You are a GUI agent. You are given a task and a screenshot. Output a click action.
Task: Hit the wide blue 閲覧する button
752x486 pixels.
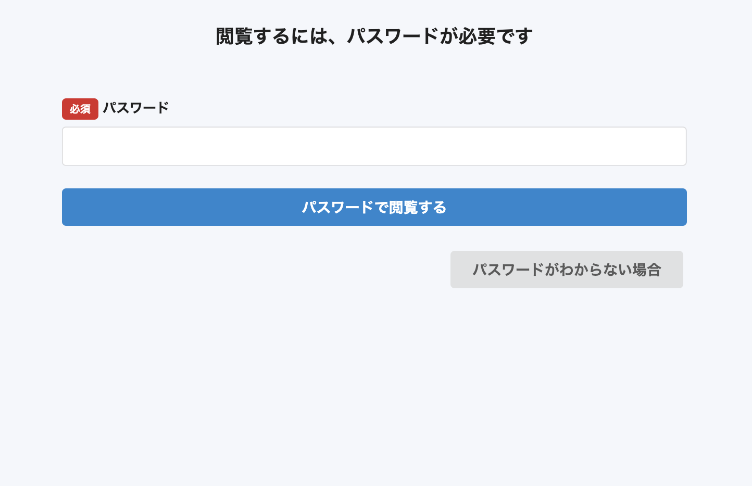(x=374, y=207)
